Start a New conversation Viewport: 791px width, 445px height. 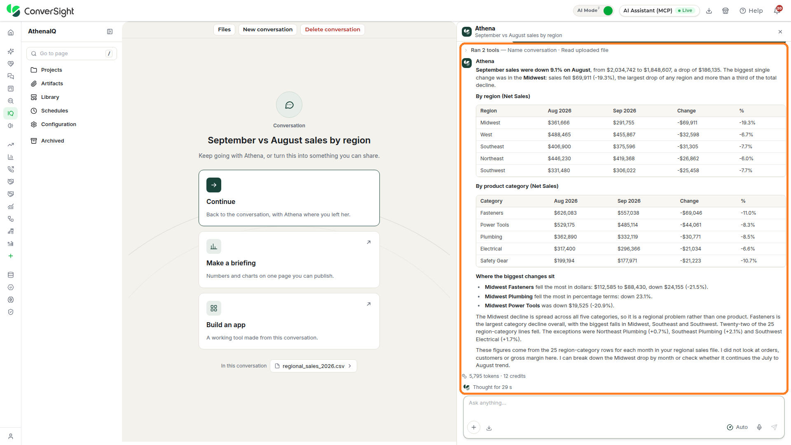click(x=268, y=30)
